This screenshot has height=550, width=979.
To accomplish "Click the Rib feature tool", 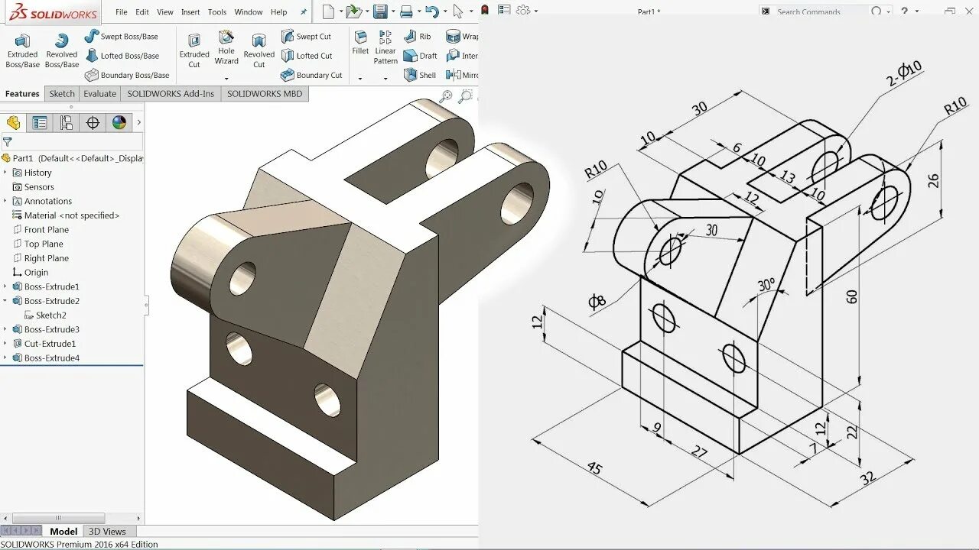I will point(418,36).
